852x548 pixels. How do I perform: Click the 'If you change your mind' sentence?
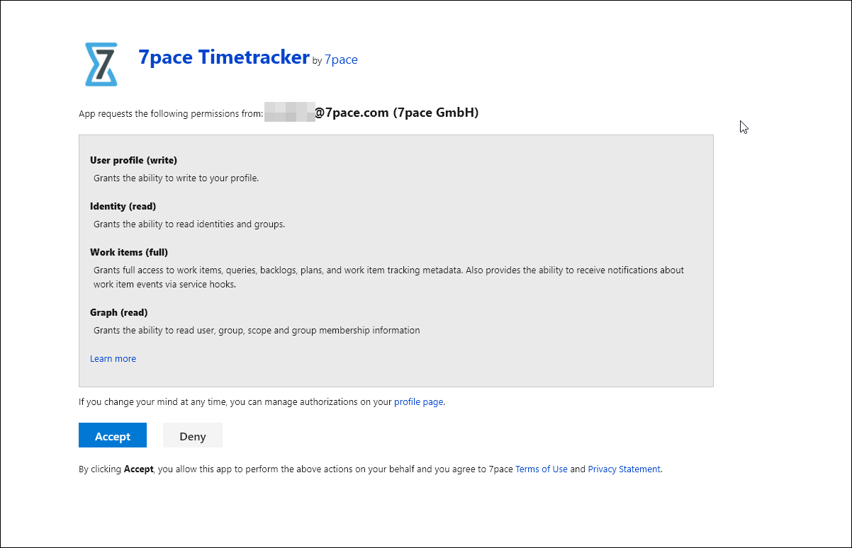tap(262, 402)
